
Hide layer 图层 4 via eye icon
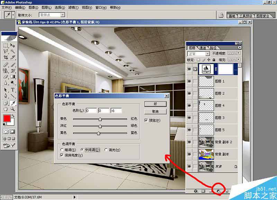[189, 106]
